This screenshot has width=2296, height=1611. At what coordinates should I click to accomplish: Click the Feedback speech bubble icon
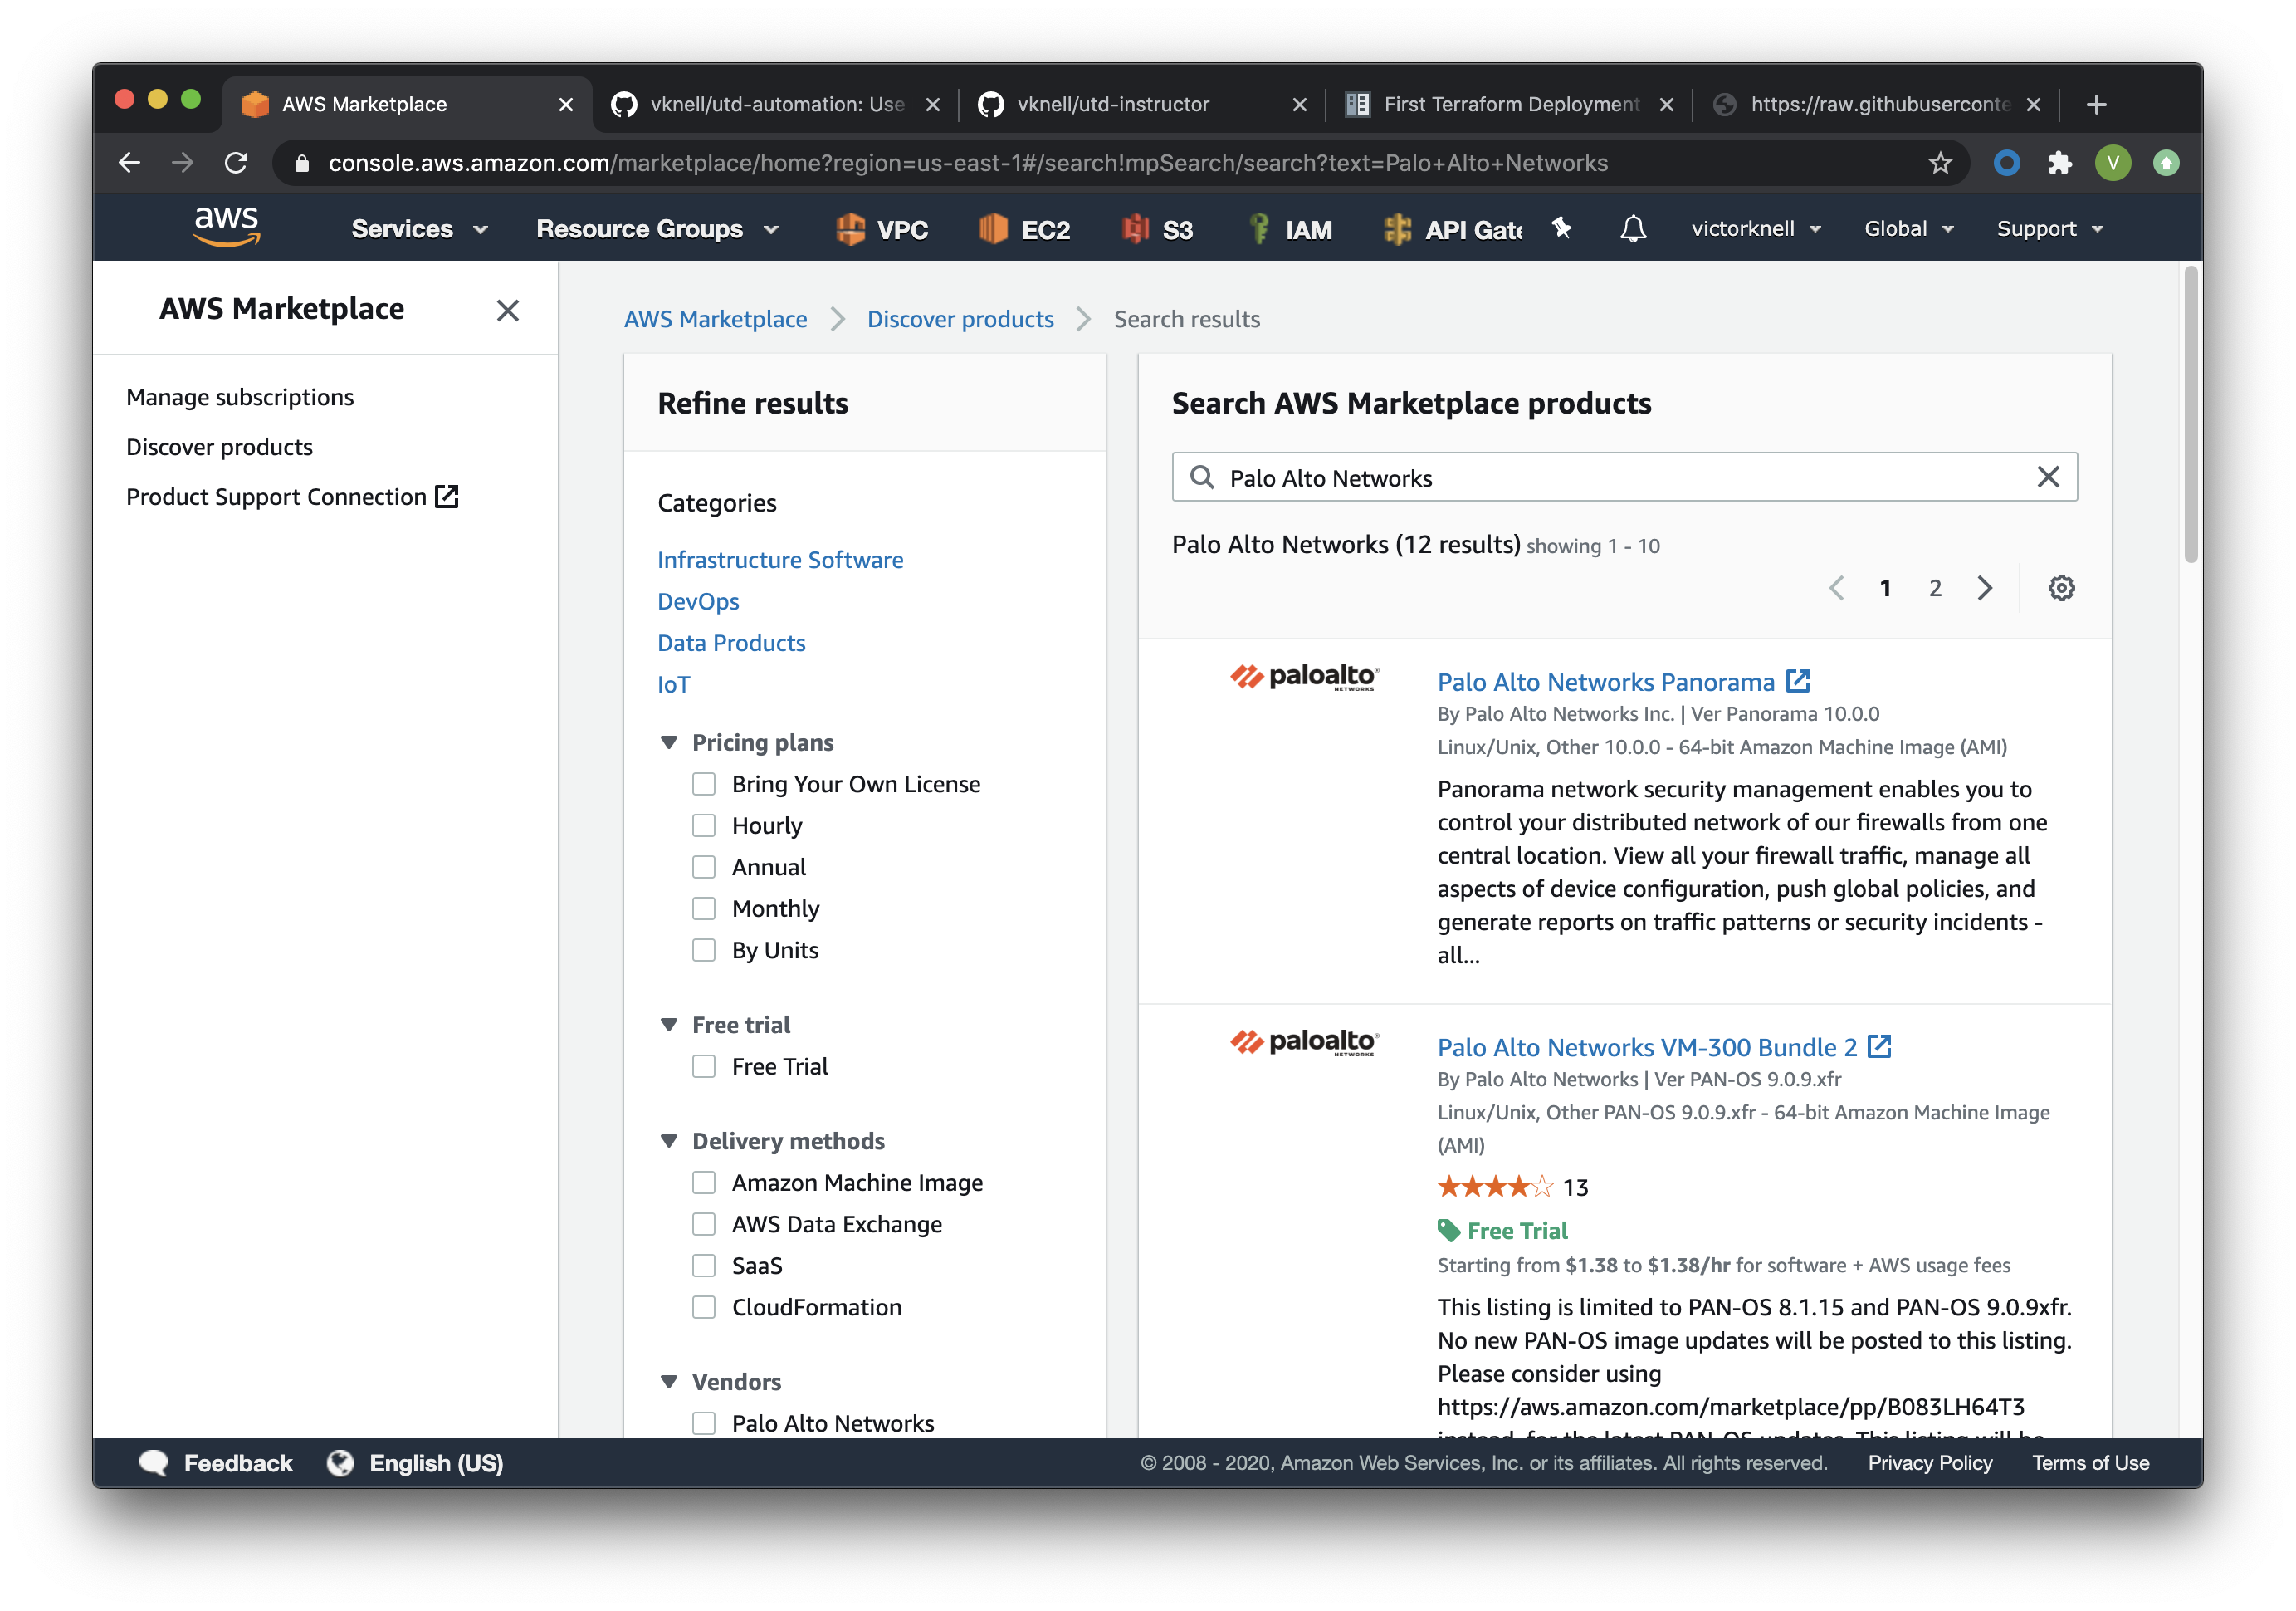[153, 1463]
